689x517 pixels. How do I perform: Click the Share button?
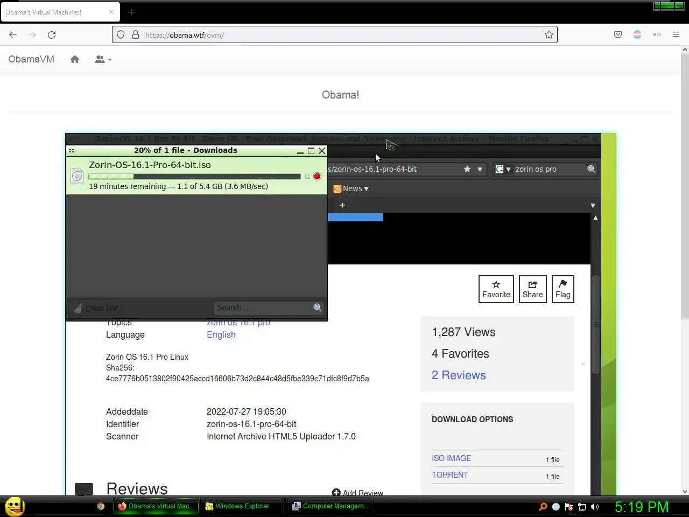(x=533, y=289)
